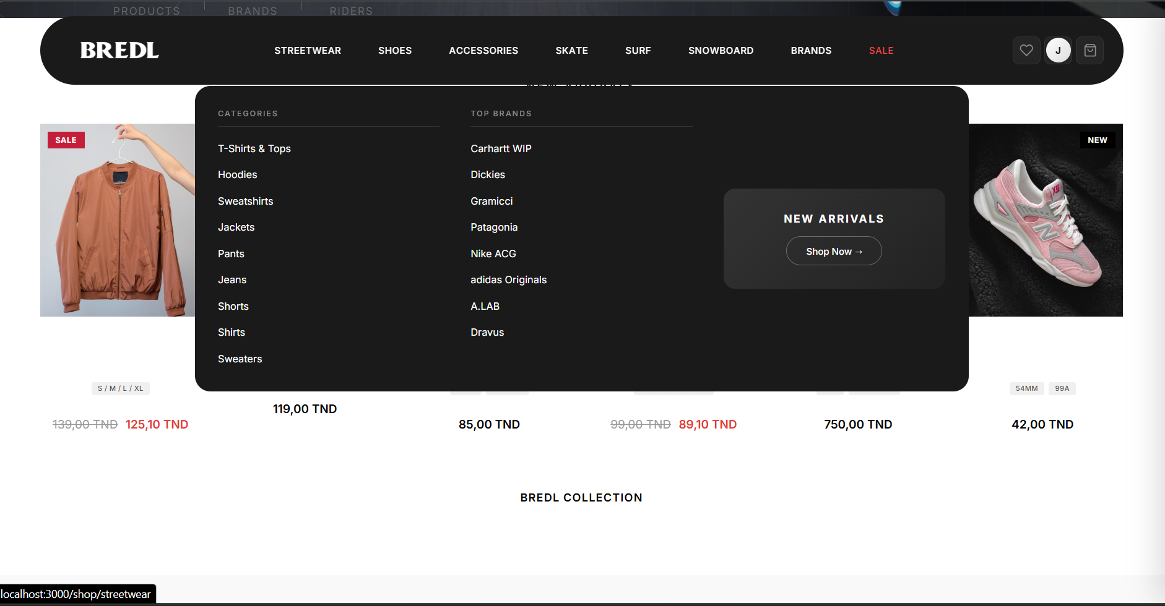Open A.LAB brand link

pyautogui.click(x=485, y=307)
